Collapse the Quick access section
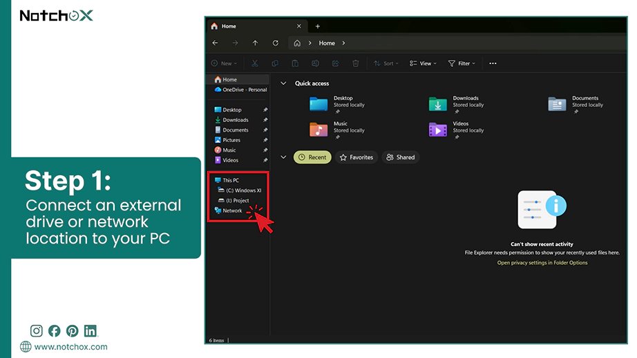Viewport: 637px width, 358px height. click(283, 83)
